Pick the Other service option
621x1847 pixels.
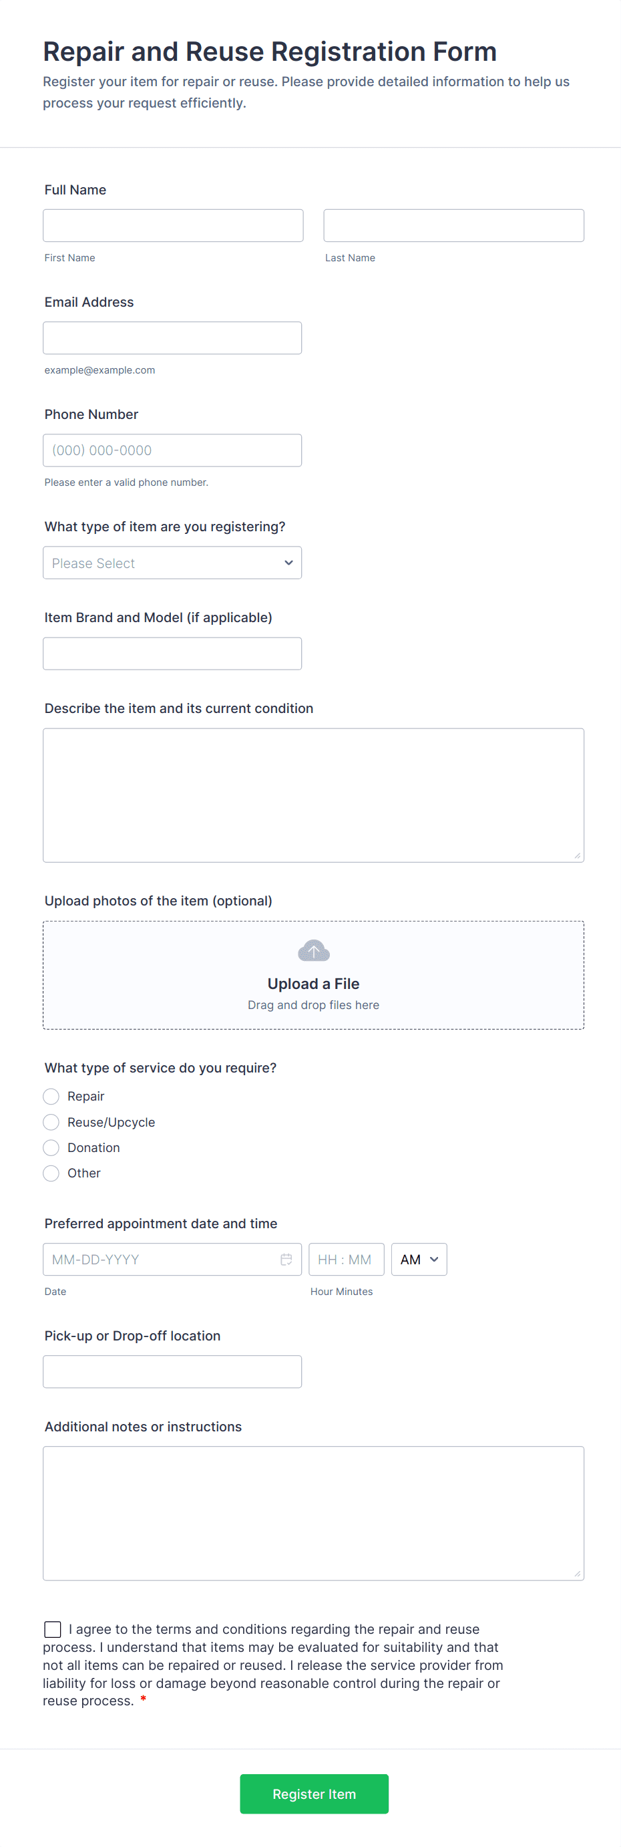tap(51, 1173)
